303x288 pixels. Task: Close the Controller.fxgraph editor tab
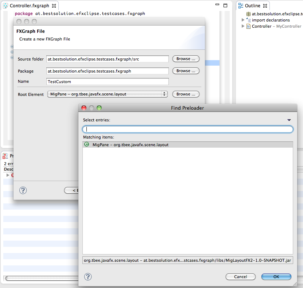[x=54, y=6]
